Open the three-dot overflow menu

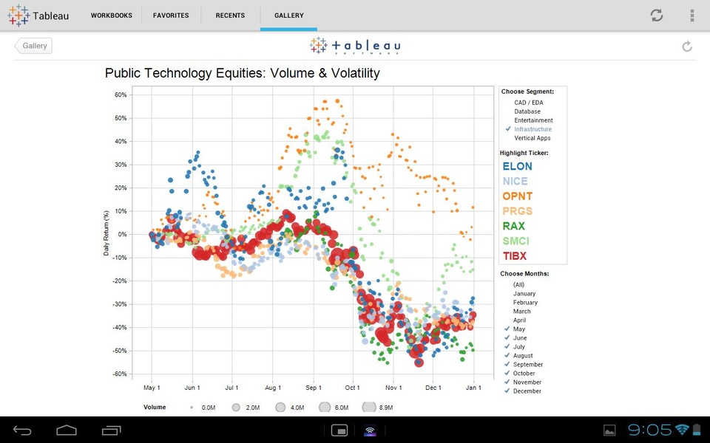(692, 16)
